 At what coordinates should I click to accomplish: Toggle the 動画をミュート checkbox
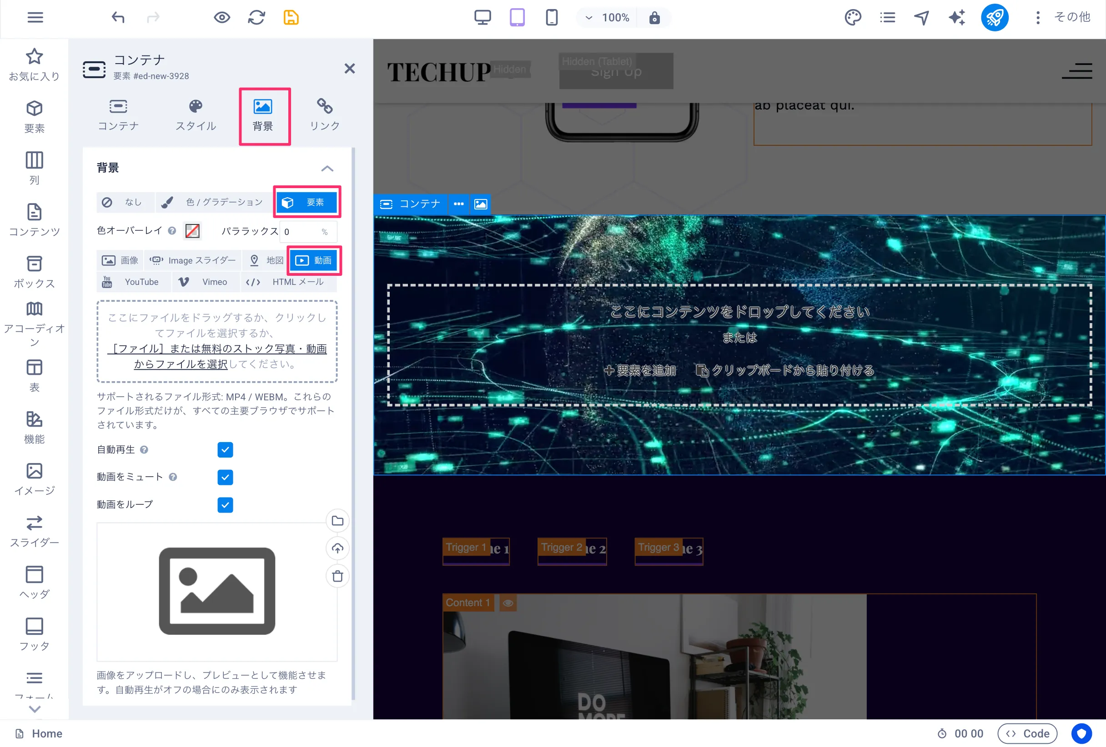pos(225,477)
